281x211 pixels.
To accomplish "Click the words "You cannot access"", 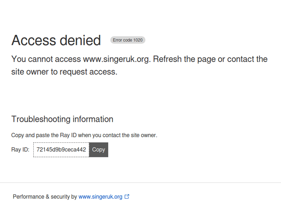I will click(x=46, y=59).
